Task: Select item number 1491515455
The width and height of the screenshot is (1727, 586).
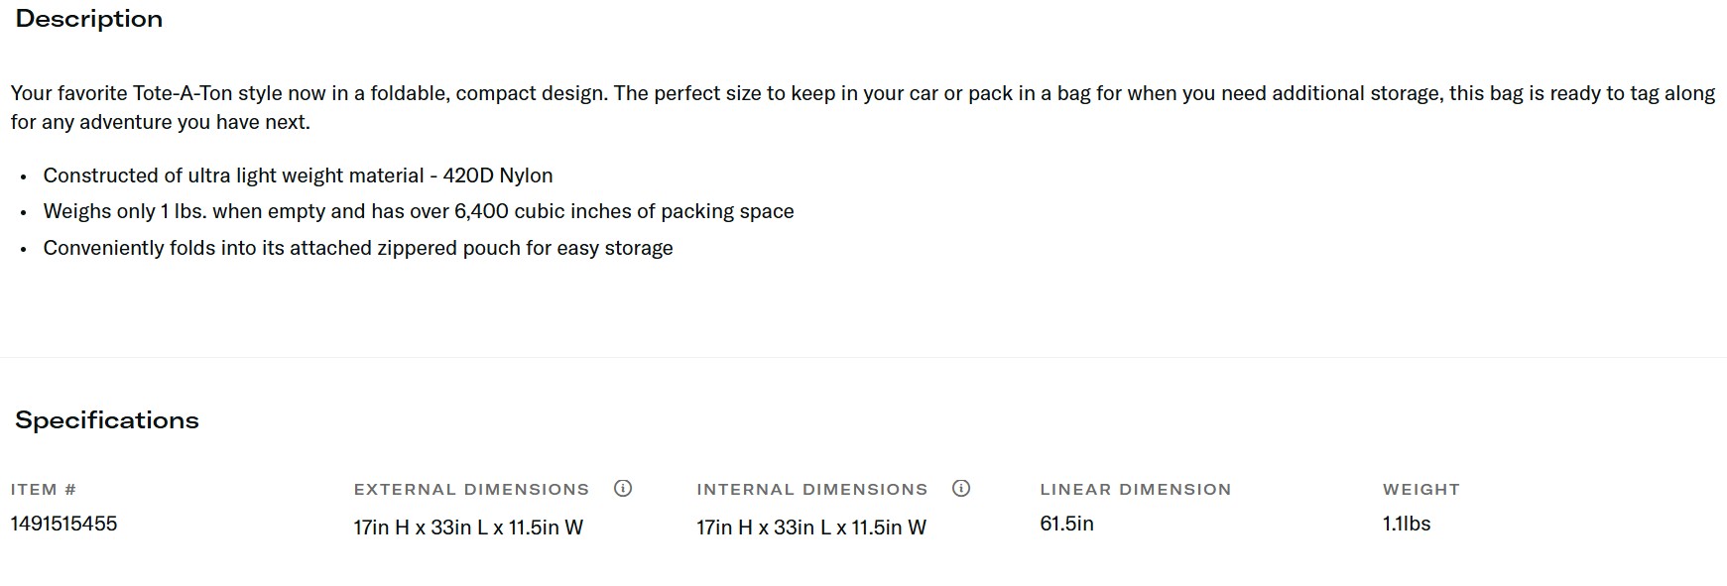Action: [63, 524]
